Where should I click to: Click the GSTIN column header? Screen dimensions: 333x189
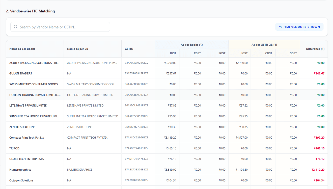(129, 49)
